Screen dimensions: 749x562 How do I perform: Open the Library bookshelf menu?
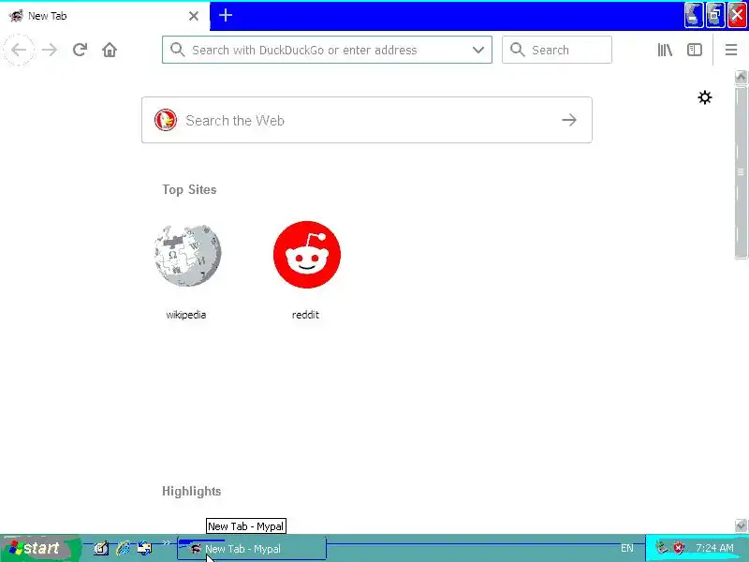665,50
